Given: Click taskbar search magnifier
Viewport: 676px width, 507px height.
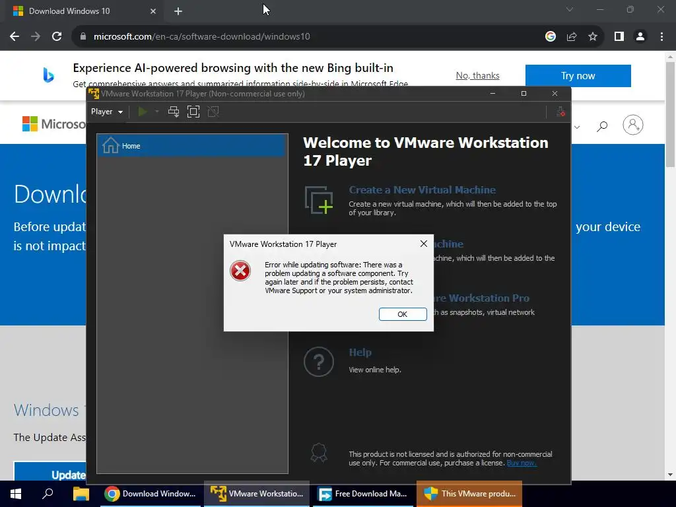Looking at the screenshot, I should click(48, 494).
